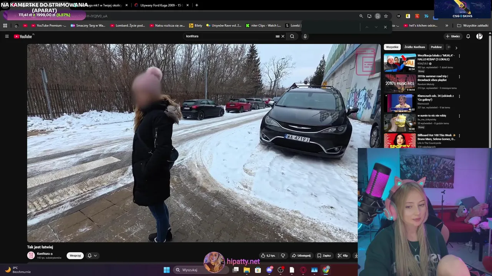
Task: Click the card icon overlay on the video
Action: pyautogui.click(x=365, y=61)
